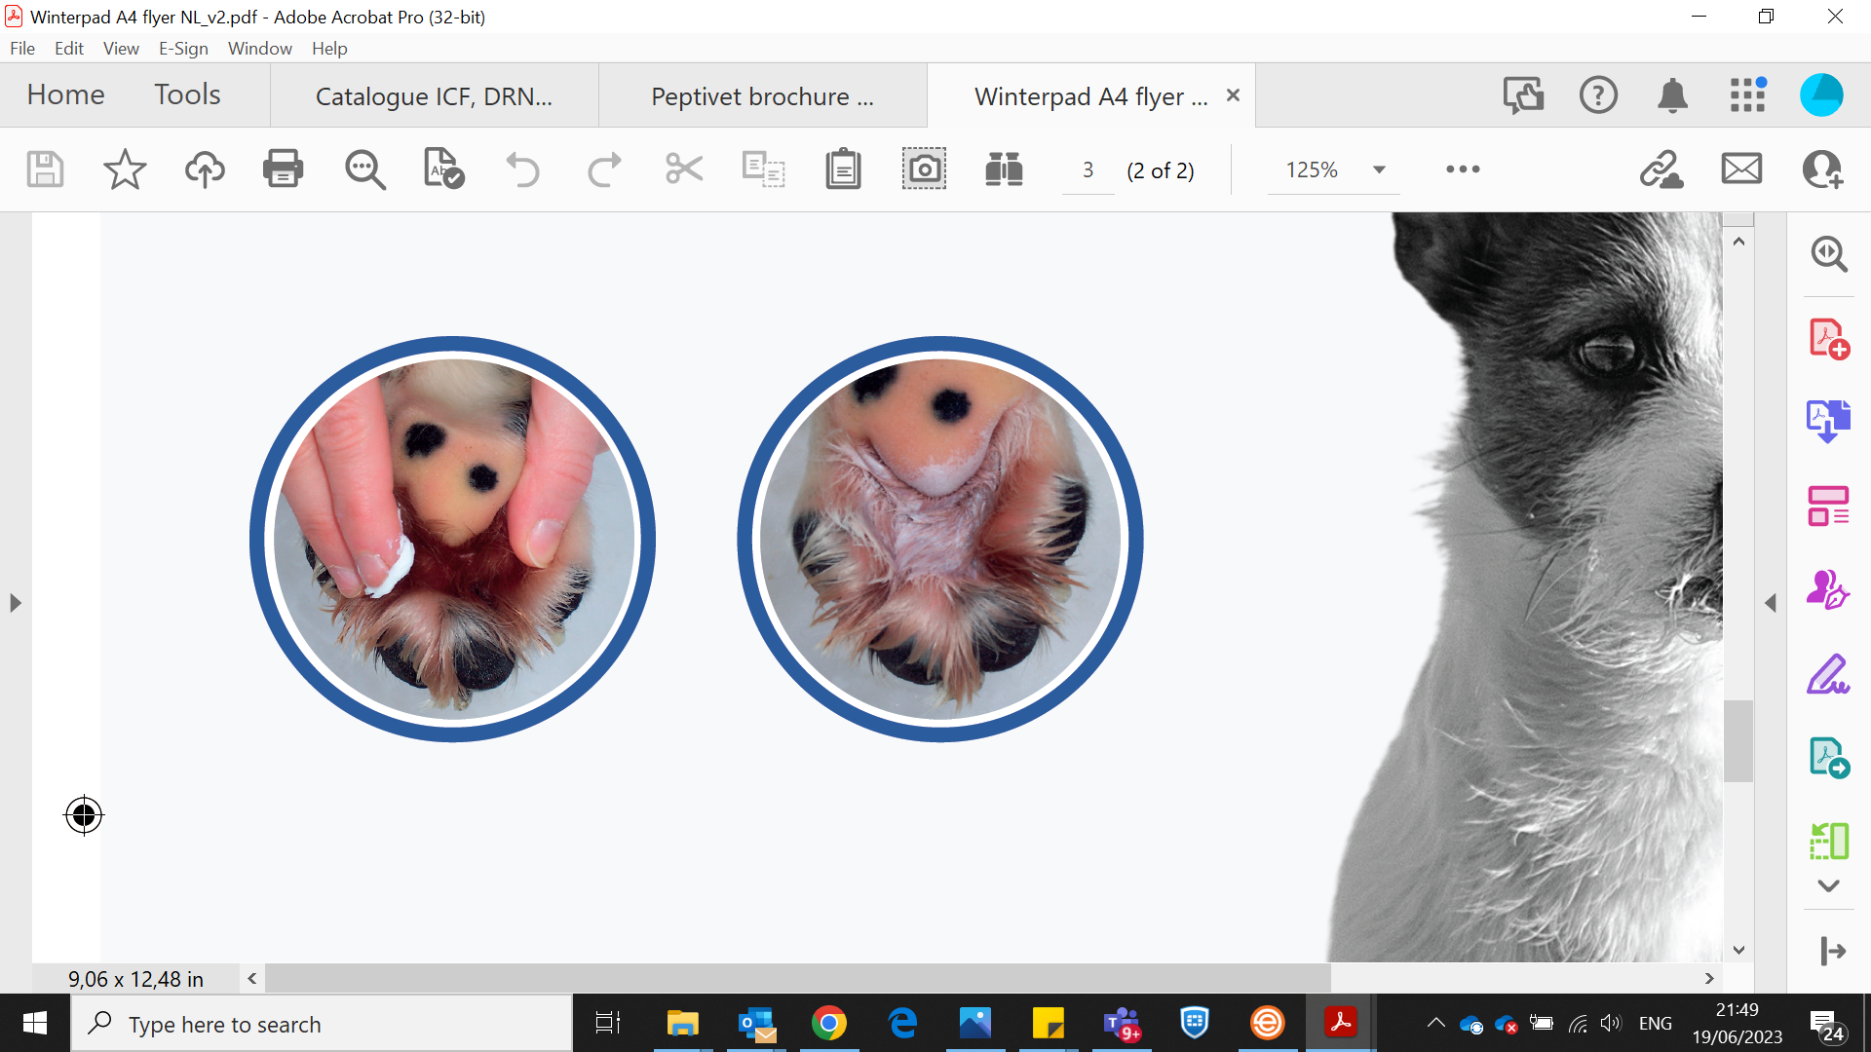This screenshot has width=1871, height=1052.
Task: Open the Fill & Sign pen tool
Action: [1828, 674]
